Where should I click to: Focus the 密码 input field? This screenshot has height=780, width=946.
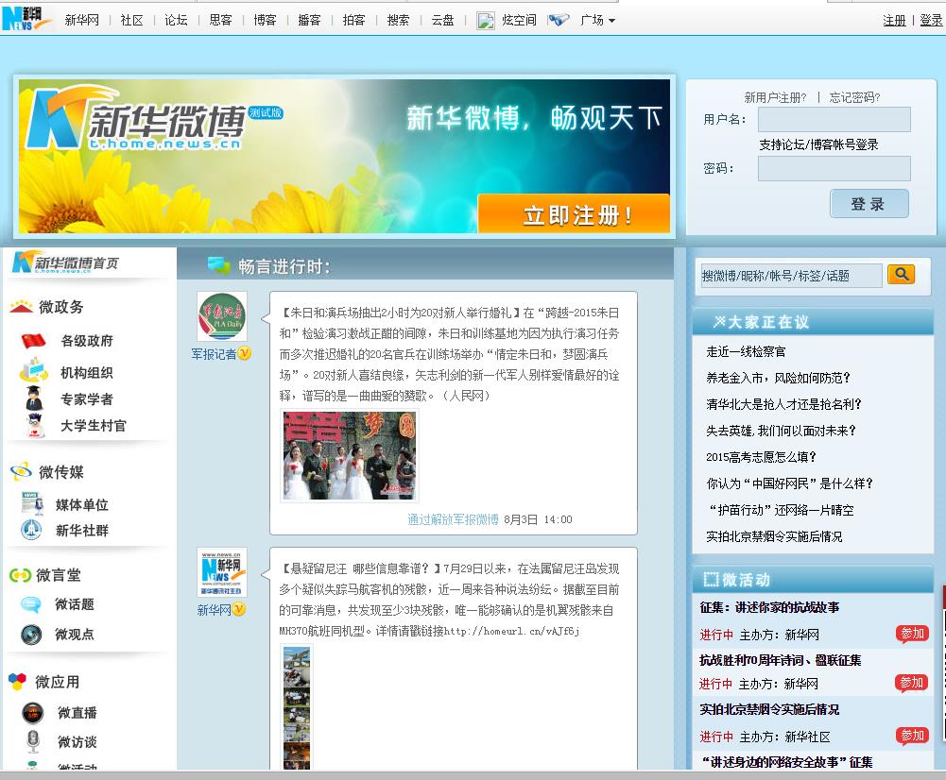[834, 168]
